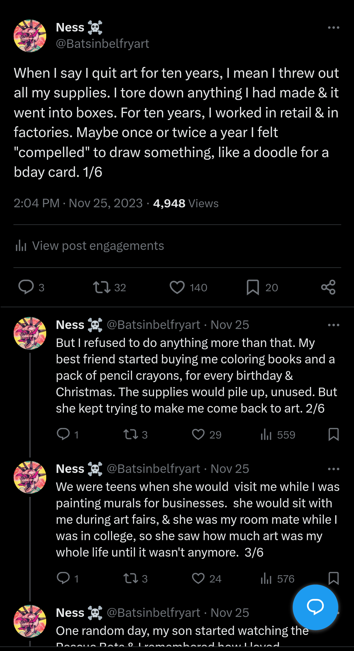Bookmark the main post with 20 bookmarks

[x=253, y=287]
